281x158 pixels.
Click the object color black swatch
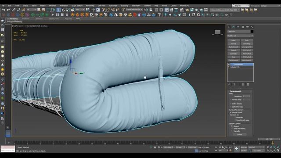[252, 32]
